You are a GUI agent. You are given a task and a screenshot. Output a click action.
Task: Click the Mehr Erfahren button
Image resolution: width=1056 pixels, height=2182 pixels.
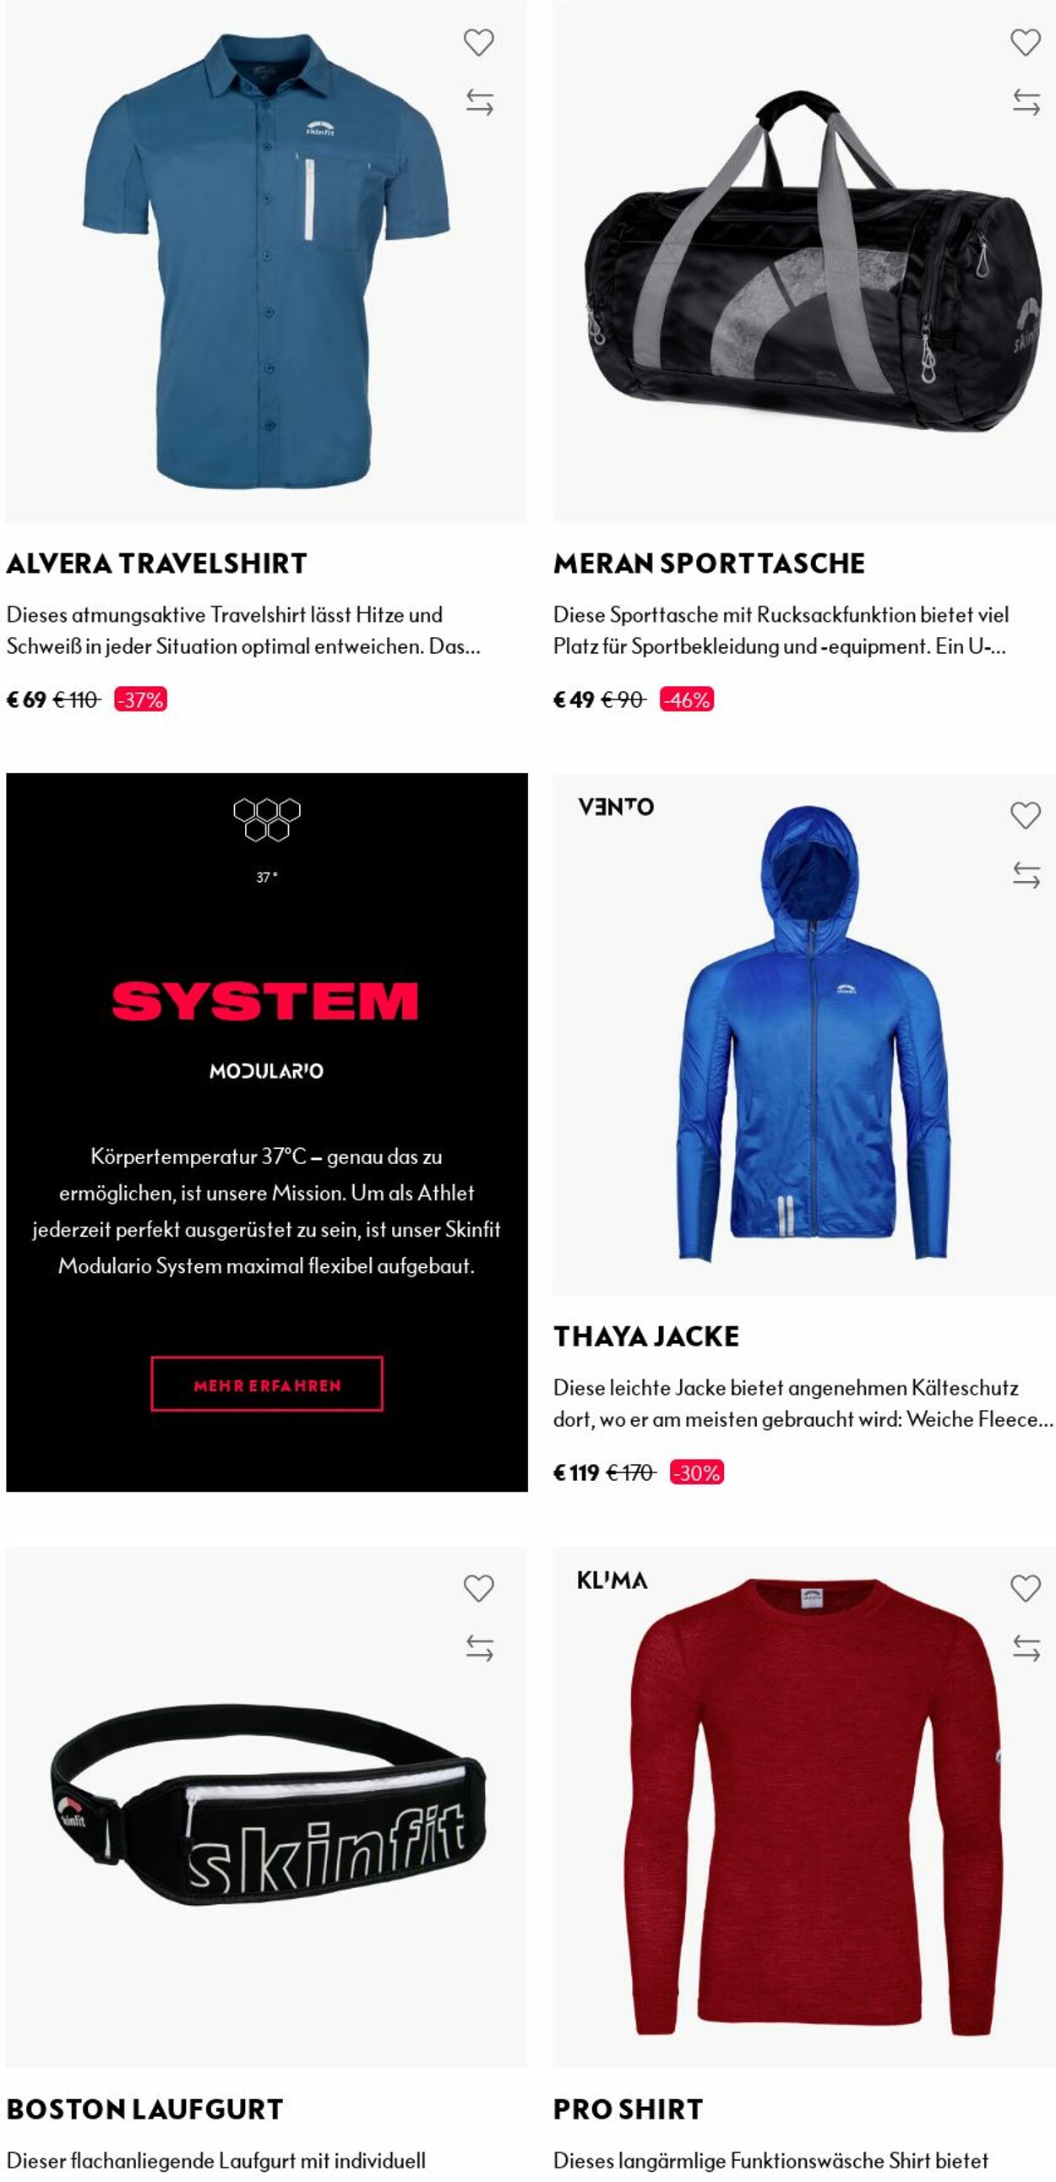[267, 1384]
